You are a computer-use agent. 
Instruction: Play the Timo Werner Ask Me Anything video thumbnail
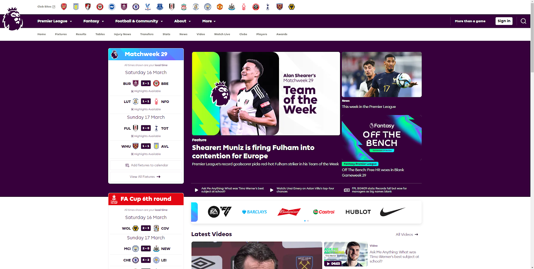click(346, 254)
